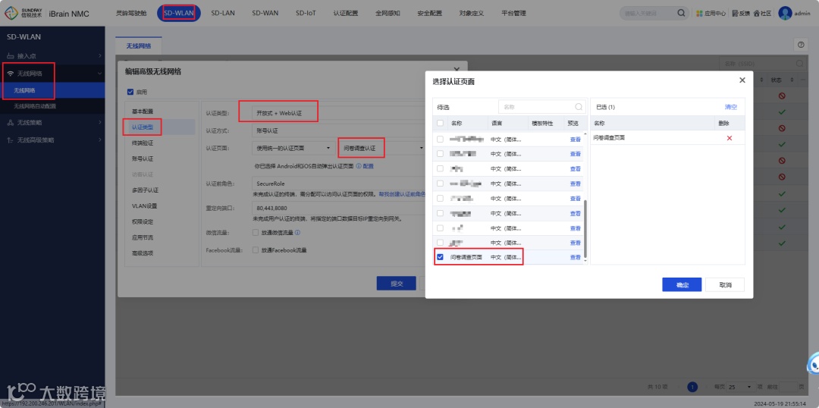
Task: Open the 社区 community home icon
Action: pos(756,14)
